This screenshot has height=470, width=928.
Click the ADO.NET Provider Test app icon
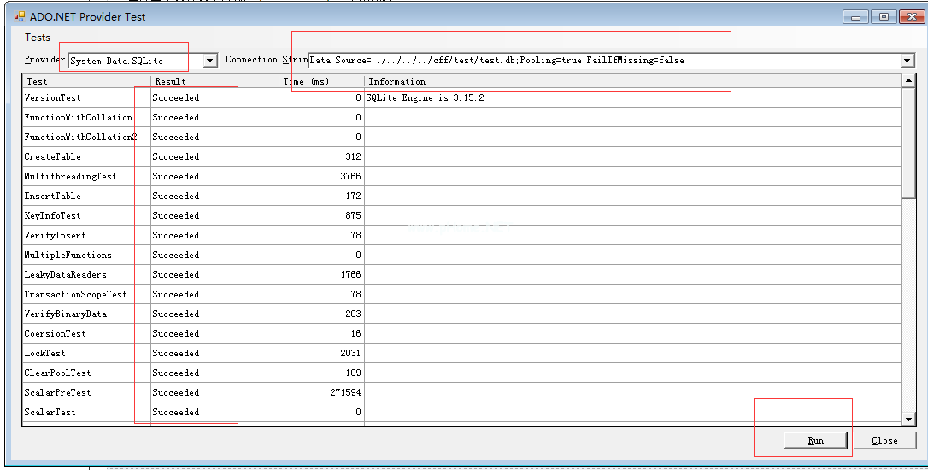click(19, 16)
